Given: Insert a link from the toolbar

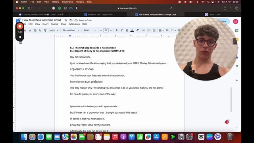Looking at the screenshot, I should (x=144, y=30).
